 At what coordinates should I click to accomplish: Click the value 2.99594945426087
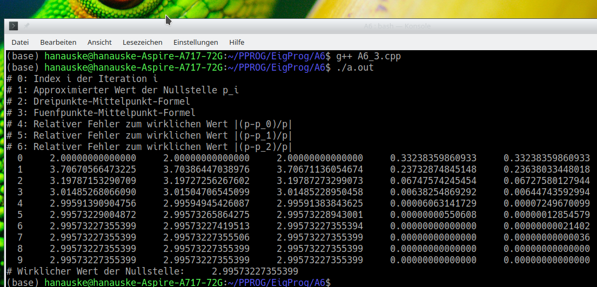click(206, 203)
